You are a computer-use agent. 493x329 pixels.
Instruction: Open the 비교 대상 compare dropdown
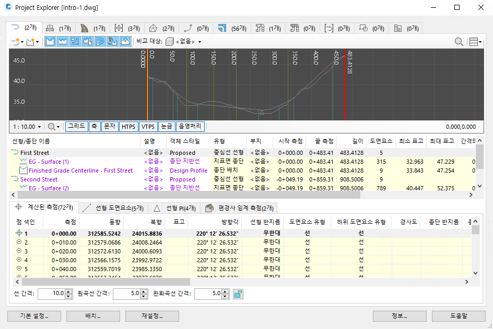184,41
